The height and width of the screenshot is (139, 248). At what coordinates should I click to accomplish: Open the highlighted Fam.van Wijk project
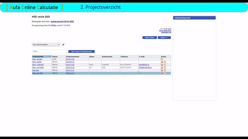point(38,73)
